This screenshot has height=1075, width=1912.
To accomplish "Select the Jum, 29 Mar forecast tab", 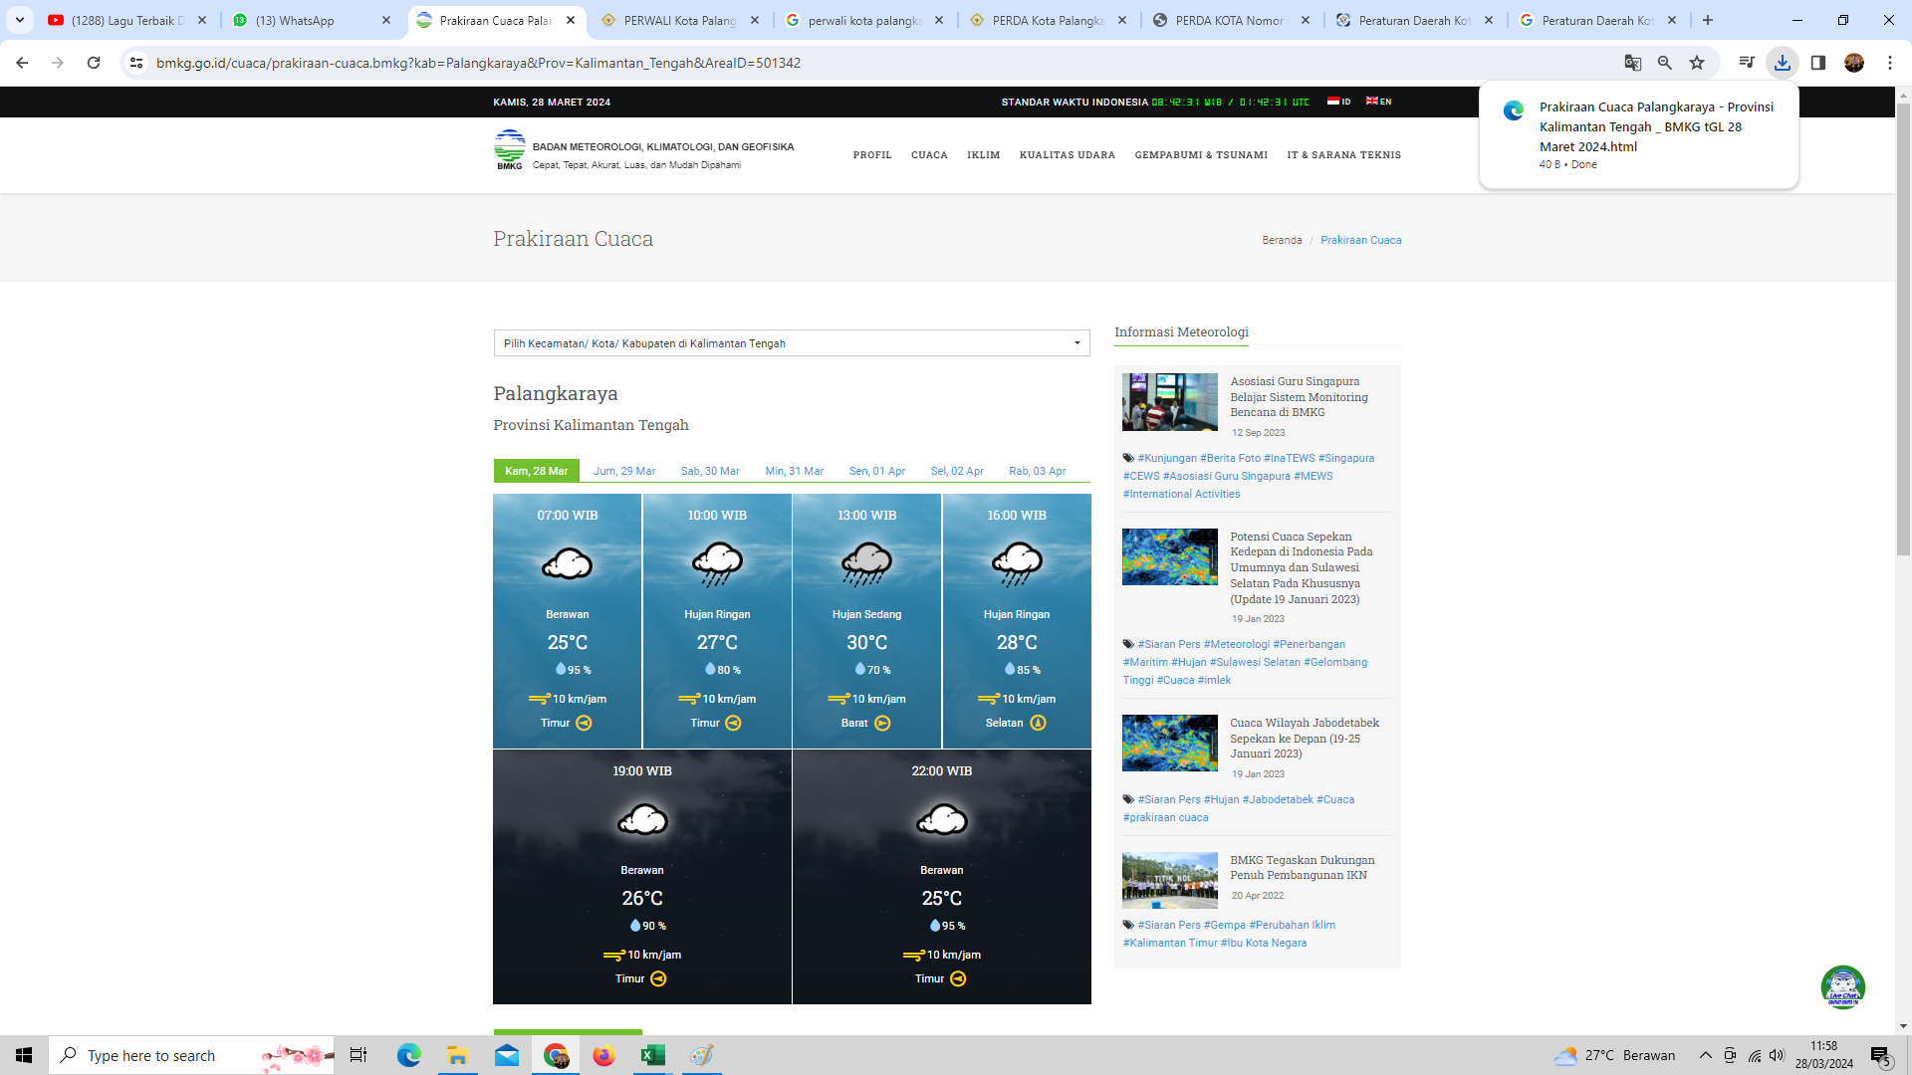I will [624, 471].
